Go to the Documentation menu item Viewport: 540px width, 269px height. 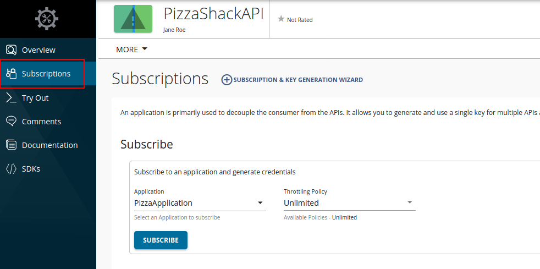pyautogui.click(x=48, y=145)
